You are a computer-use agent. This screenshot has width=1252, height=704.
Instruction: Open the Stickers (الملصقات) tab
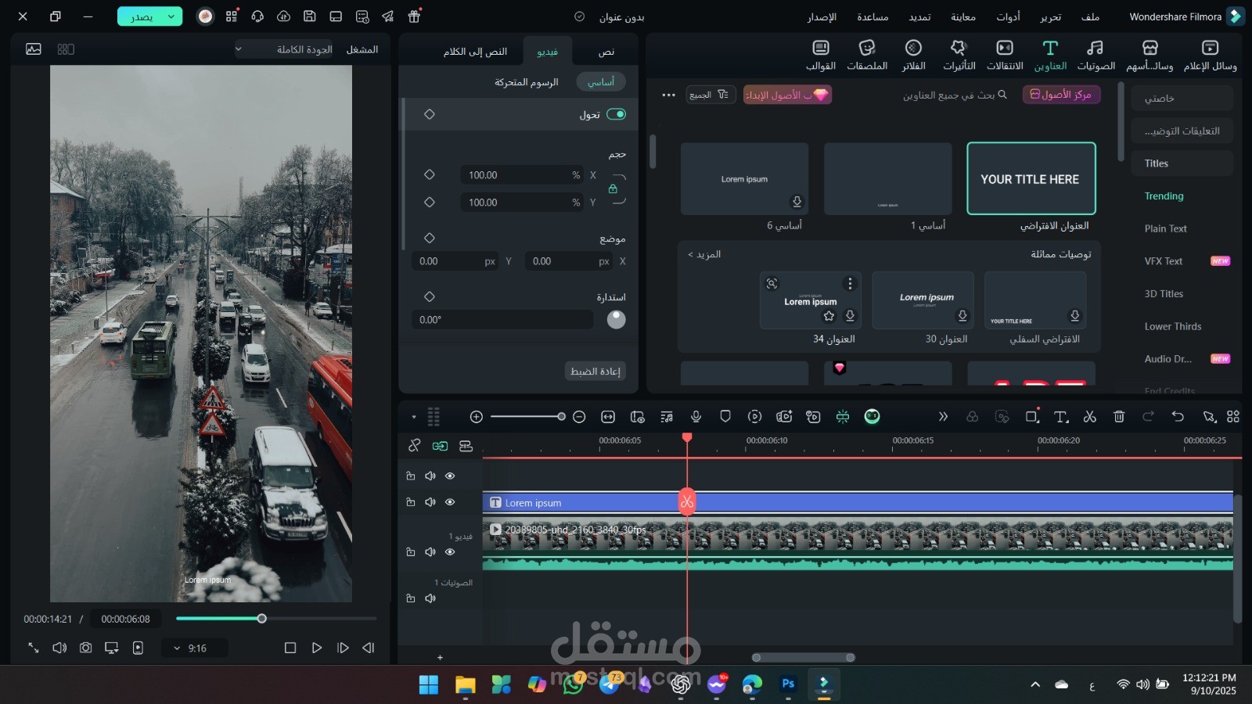867,56
